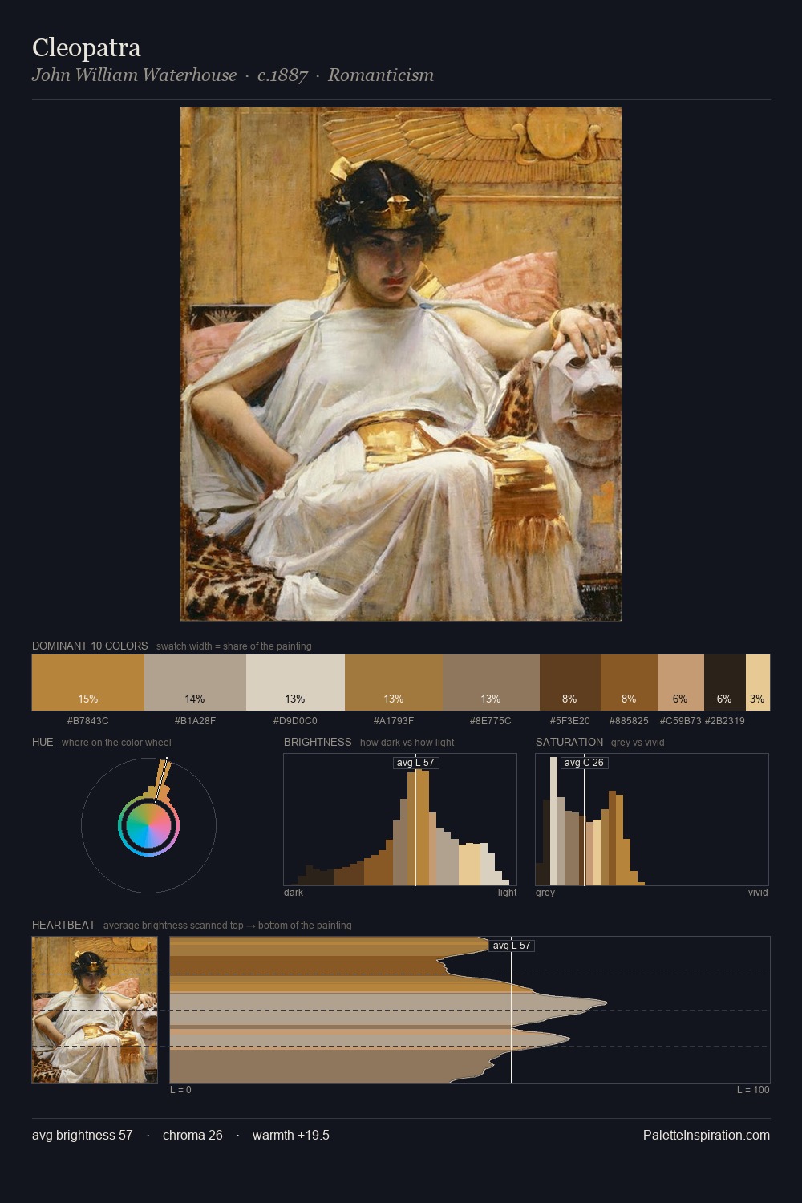Select the #B1A28F swatch showing 14%

pos(195,683)
